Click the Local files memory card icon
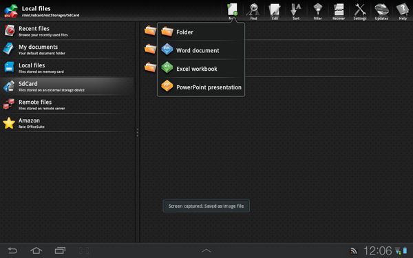413x258 pixels. (x=9, y=67)
